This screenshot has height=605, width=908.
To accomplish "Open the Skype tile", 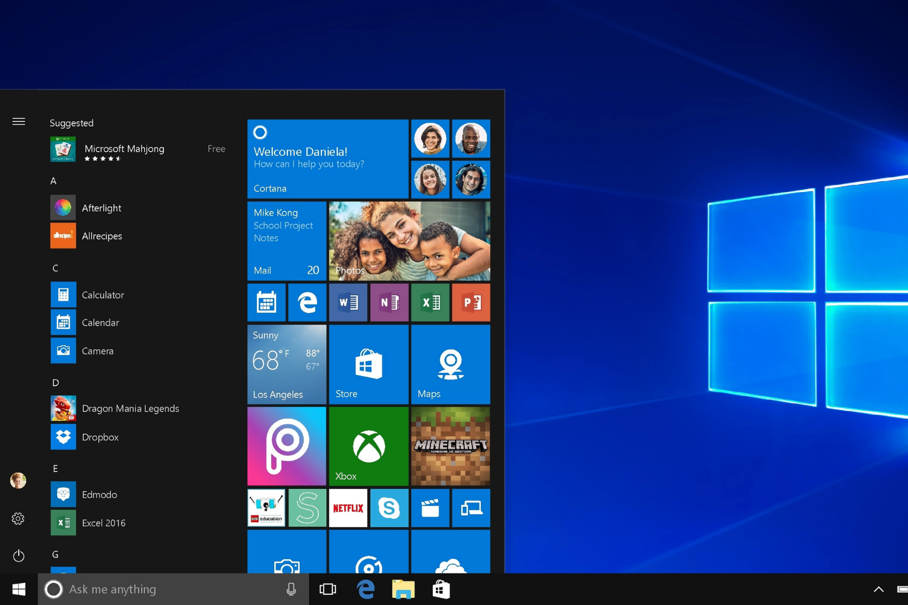I will coord(389,508).
